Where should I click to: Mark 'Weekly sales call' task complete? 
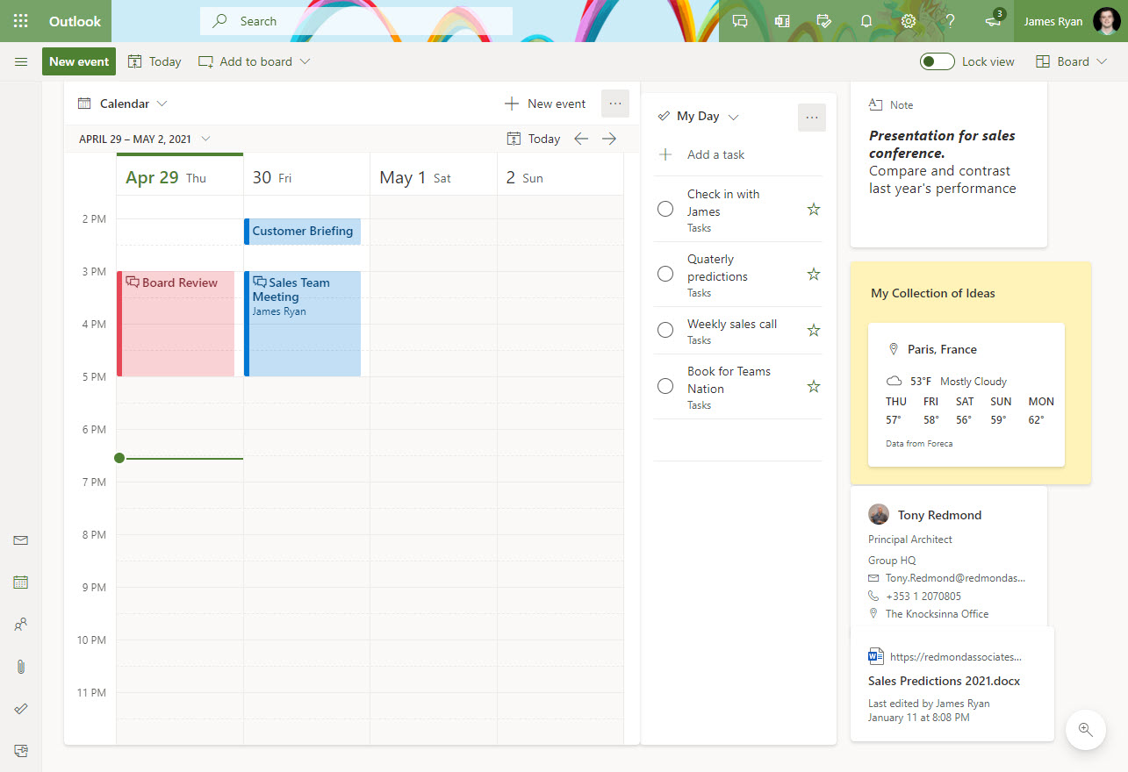point(665,330)
